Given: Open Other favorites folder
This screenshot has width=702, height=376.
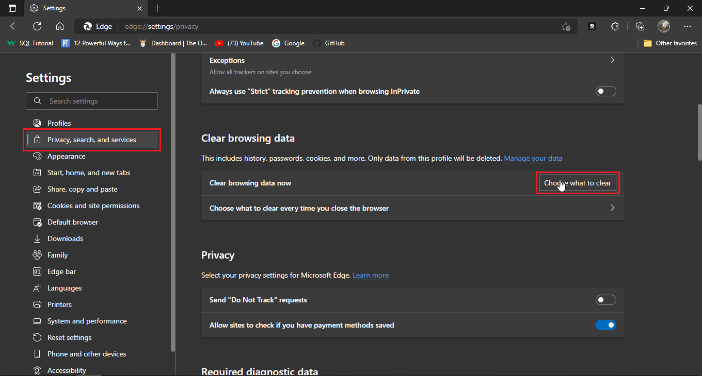Looking at the screenshot, I should 670,43.
